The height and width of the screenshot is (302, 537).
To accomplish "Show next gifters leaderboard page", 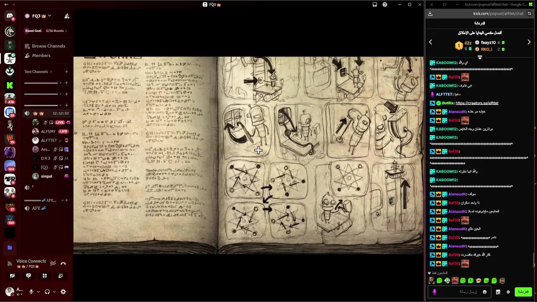I will [x=529, y=42].
